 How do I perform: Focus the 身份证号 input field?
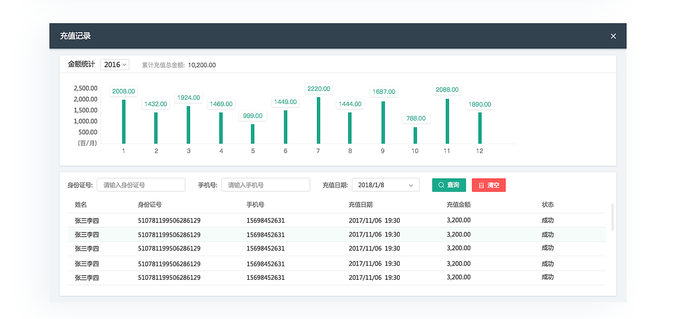[141, 185]
